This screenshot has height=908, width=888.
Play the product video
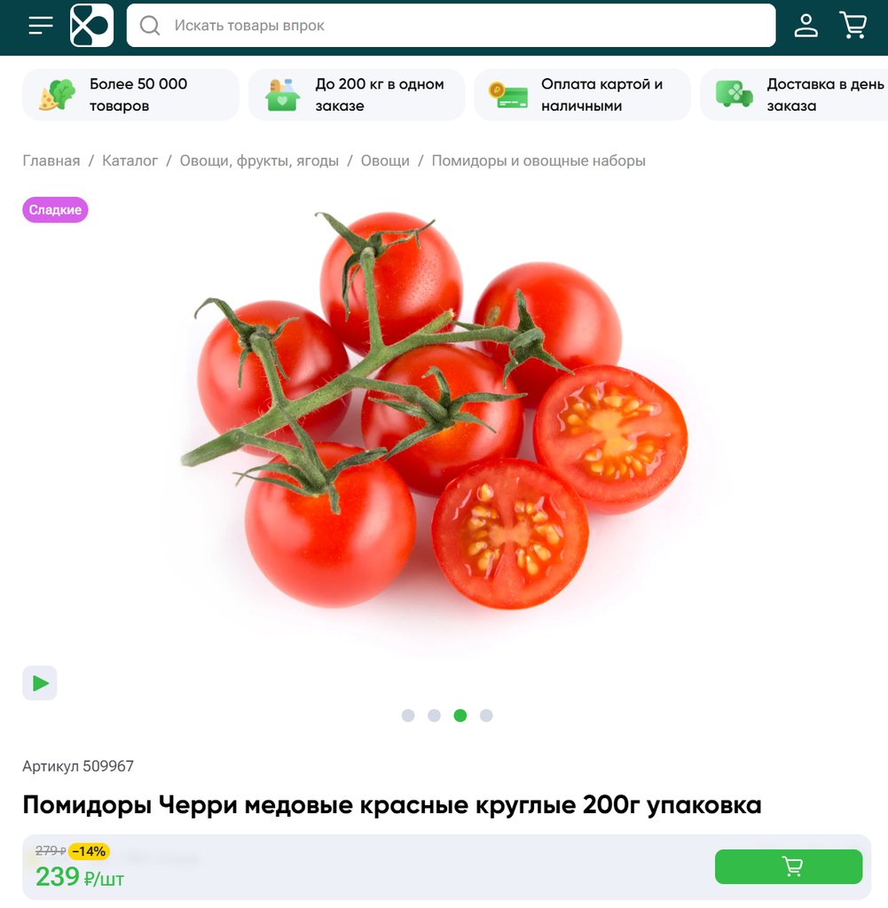40,683
